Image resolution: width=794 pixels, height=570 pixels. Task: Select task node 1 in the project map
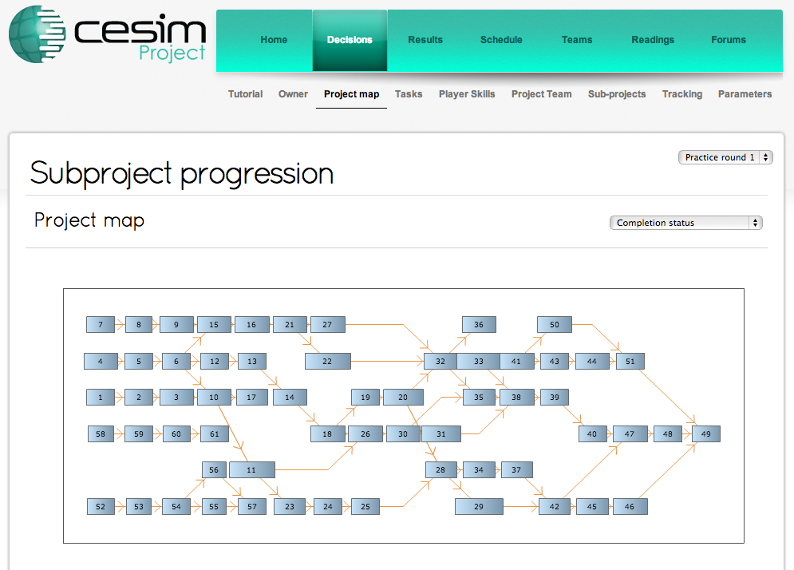(x=101, y=397)
